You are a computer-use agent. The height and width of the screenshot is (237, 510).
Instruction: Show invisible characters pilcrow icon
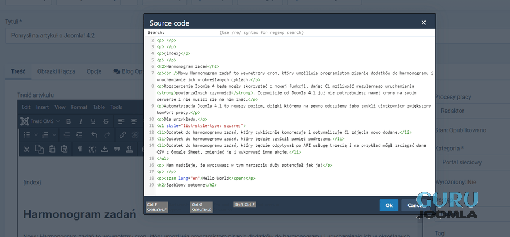80,149
